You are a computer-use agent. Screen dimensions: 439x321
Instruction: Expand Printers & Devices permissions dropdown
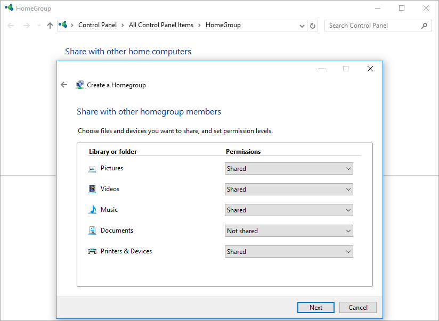pyautogui.click(x=288, y=252)
